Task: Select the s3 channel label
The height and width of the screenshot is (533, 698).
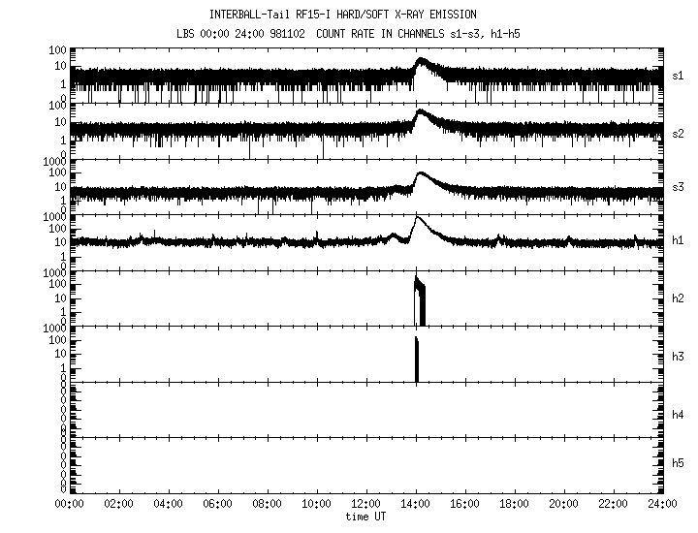Action: pos(678,186)
